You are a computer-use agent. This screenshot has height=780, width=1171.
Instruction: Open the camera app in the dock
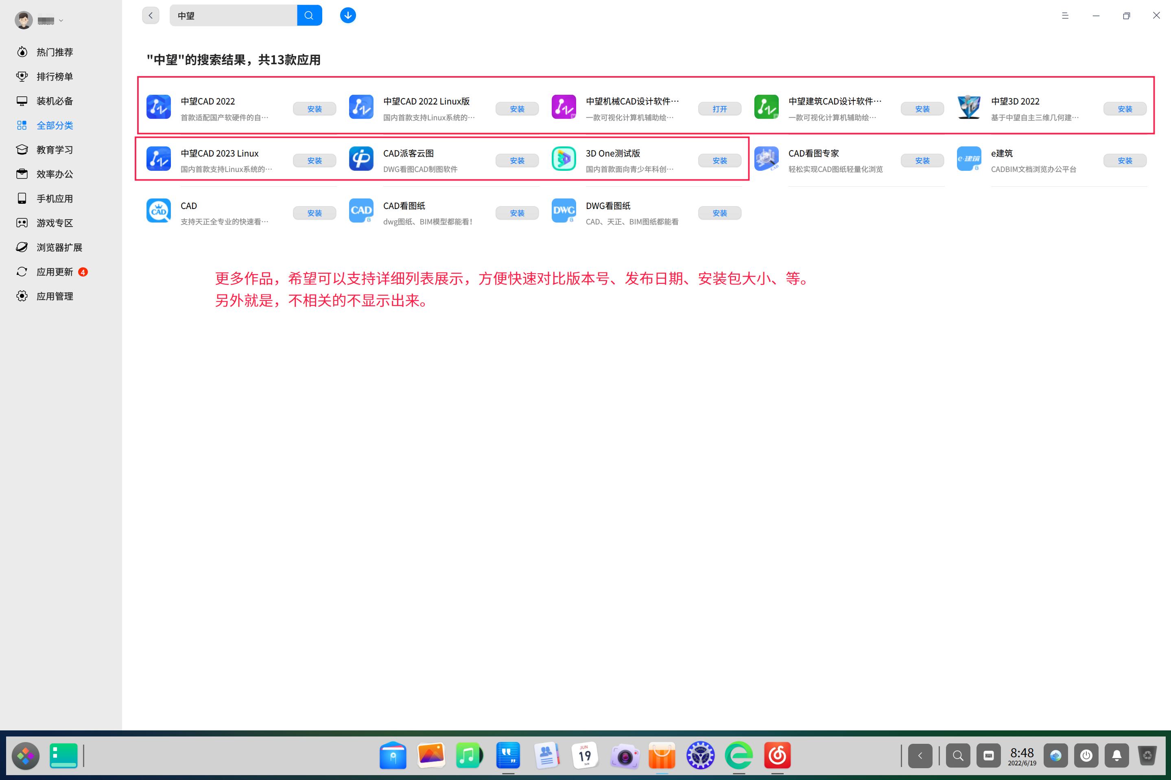point(624,756)
